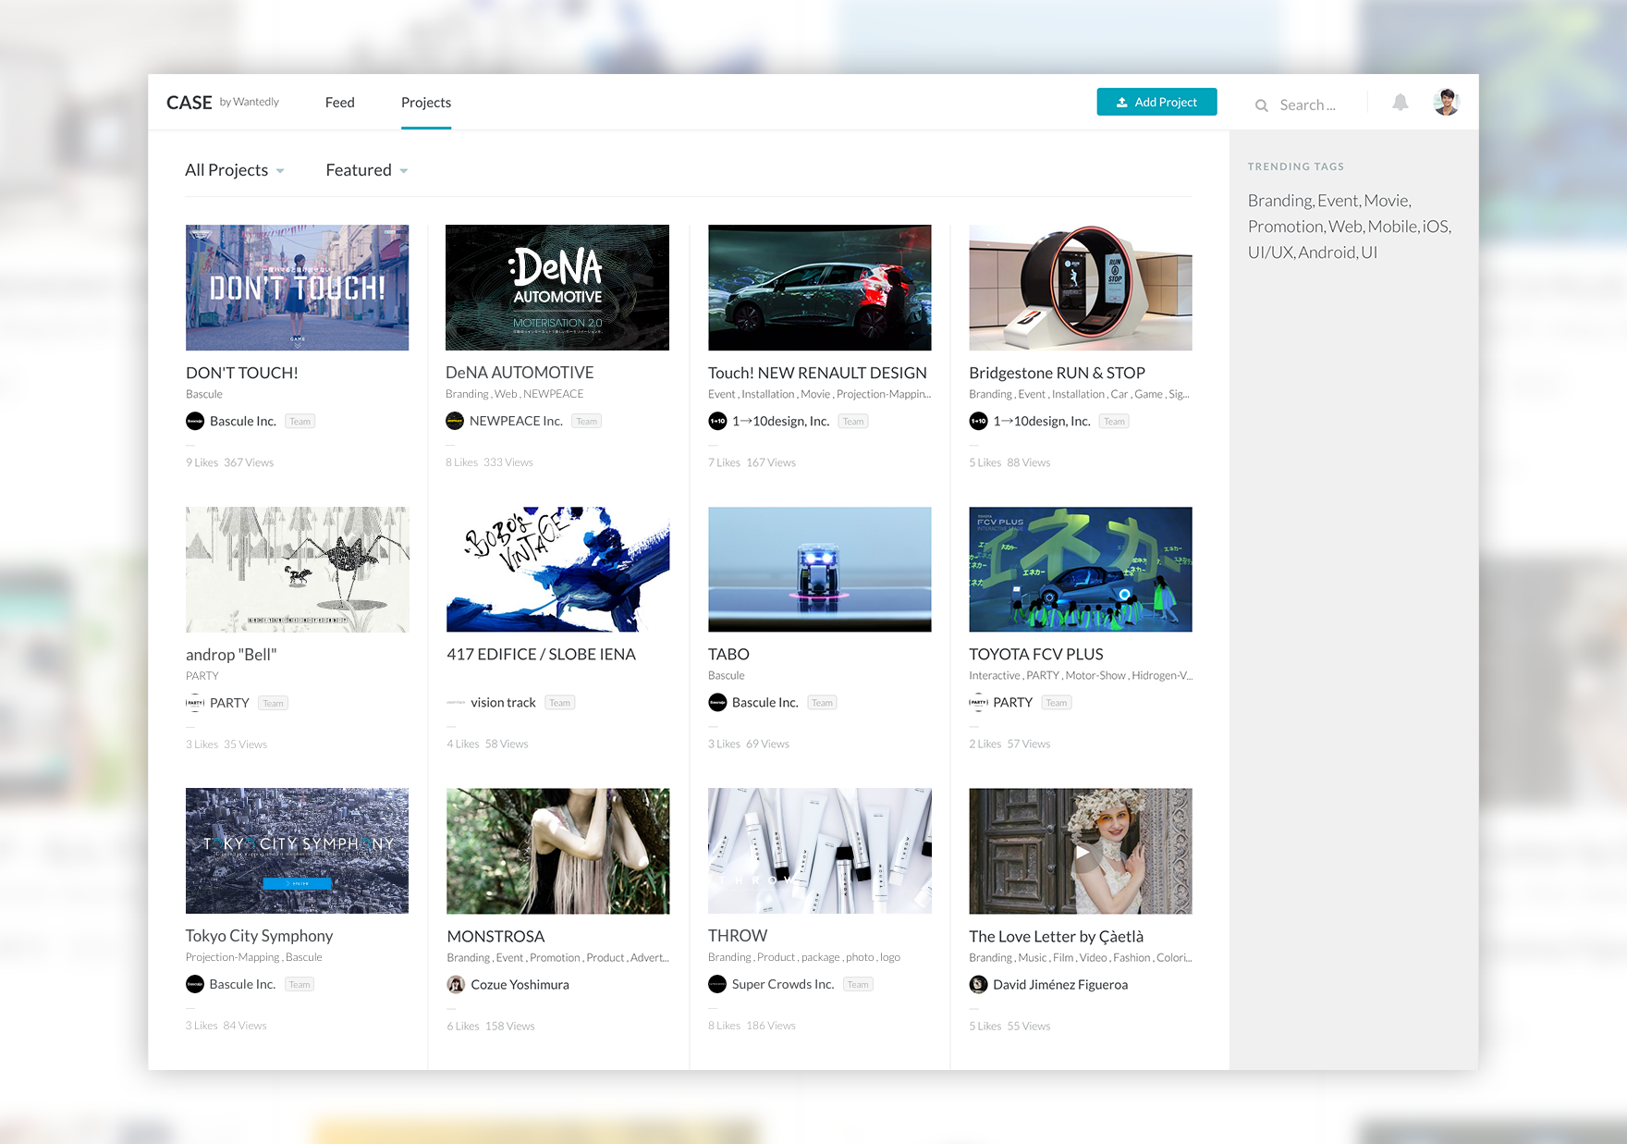
Task: Click the Add Project button
Action: (x=1156, y=102)
